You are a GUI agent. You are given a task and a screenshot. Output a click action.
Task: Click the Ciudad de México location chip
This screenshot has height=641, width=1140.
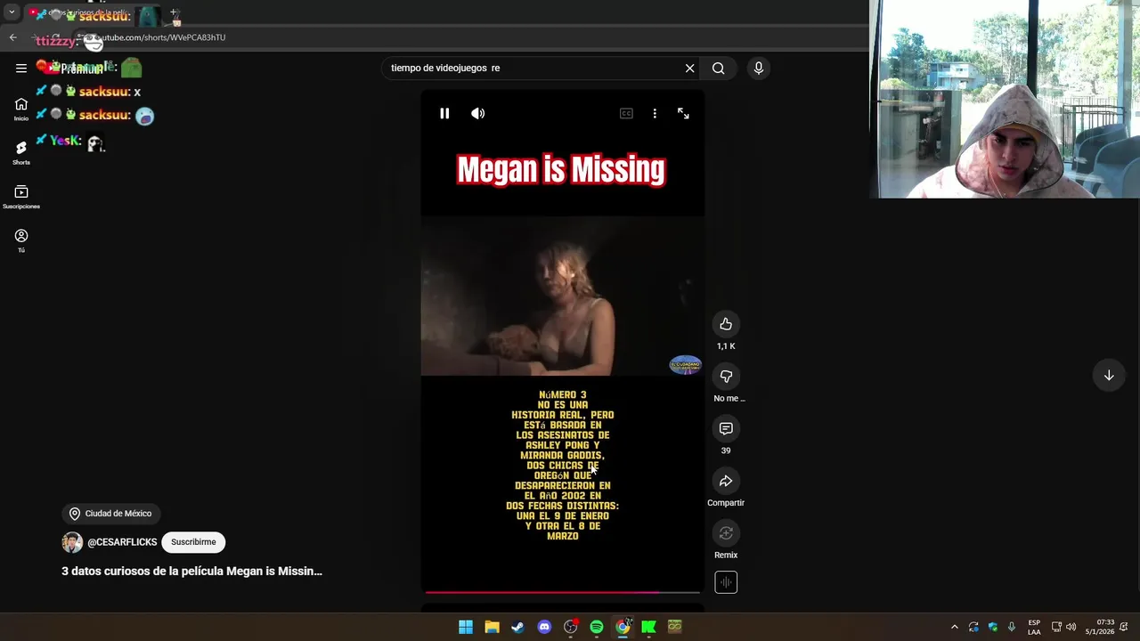pos(110,514)
